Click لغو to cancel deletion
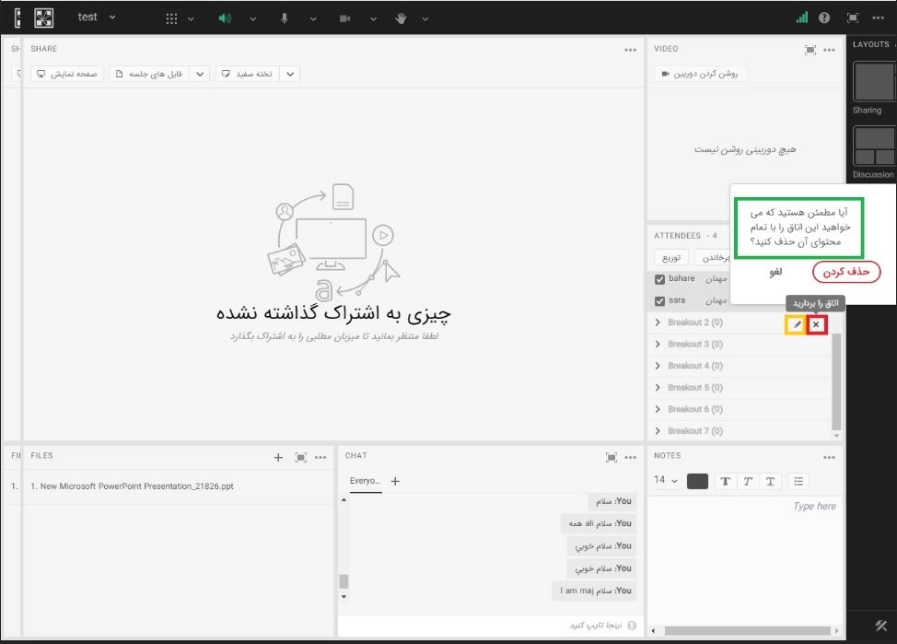The width and height of the screenshot is (897, 644). click(x=775, y=272)
